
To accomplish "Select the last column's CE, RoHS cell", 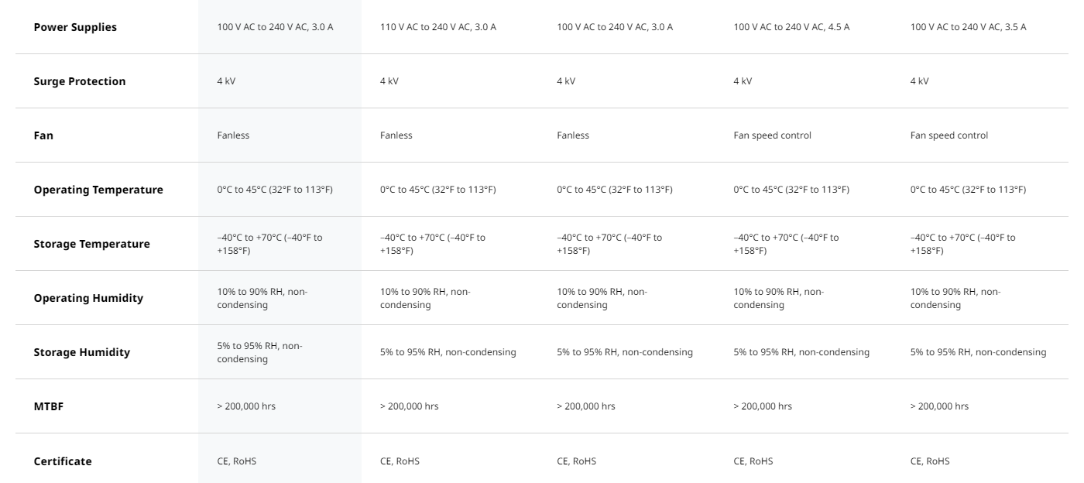I will click(930, 461).
